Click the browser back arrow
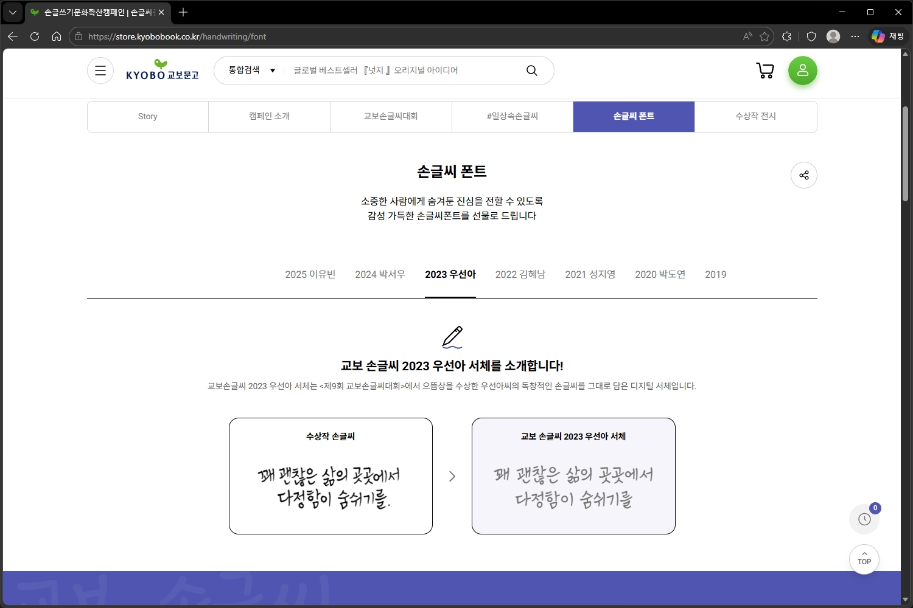 13,36
